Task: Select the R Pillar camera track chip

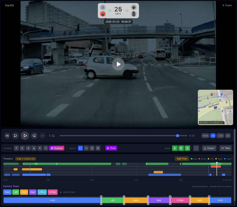Action: (52, 192)
